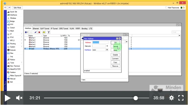Unmute the video with speaker icon
Viewport: 188px width, 105px height.
pyautogui.click(x=19, y=98)
